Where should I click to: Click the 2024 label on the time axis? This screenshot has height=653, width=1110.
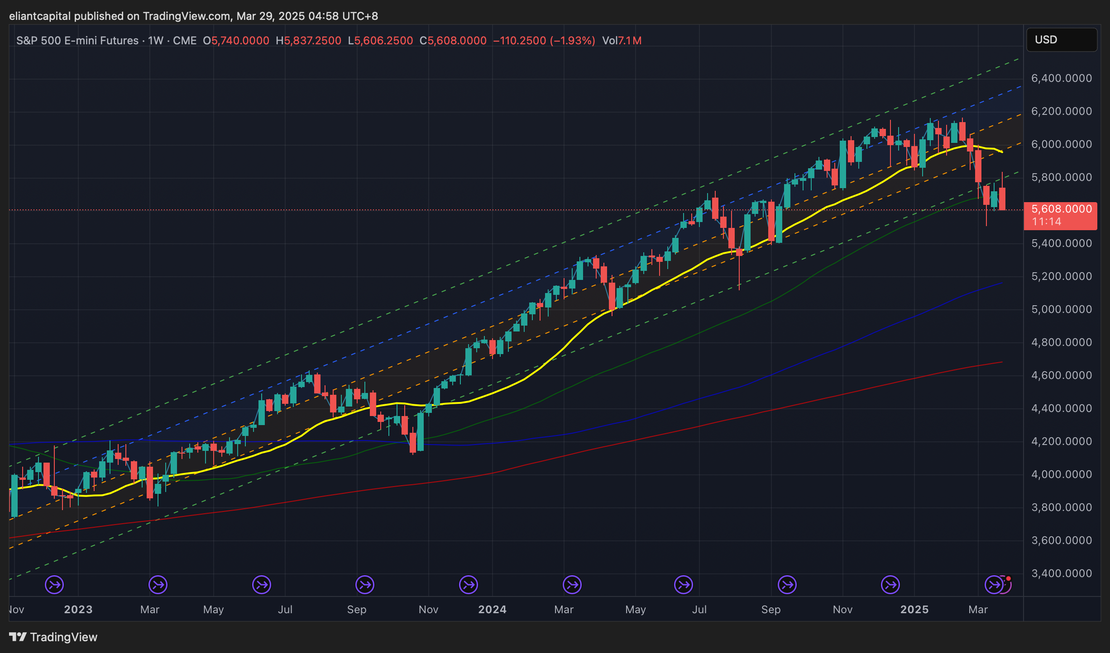click(x=492, y=610)
